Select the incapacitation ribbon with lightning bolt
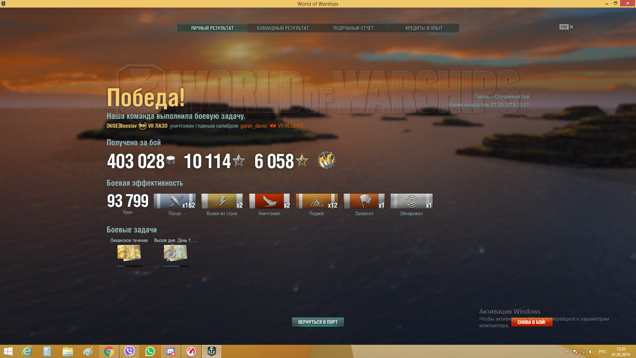636x358 pixels. point(222,201)
